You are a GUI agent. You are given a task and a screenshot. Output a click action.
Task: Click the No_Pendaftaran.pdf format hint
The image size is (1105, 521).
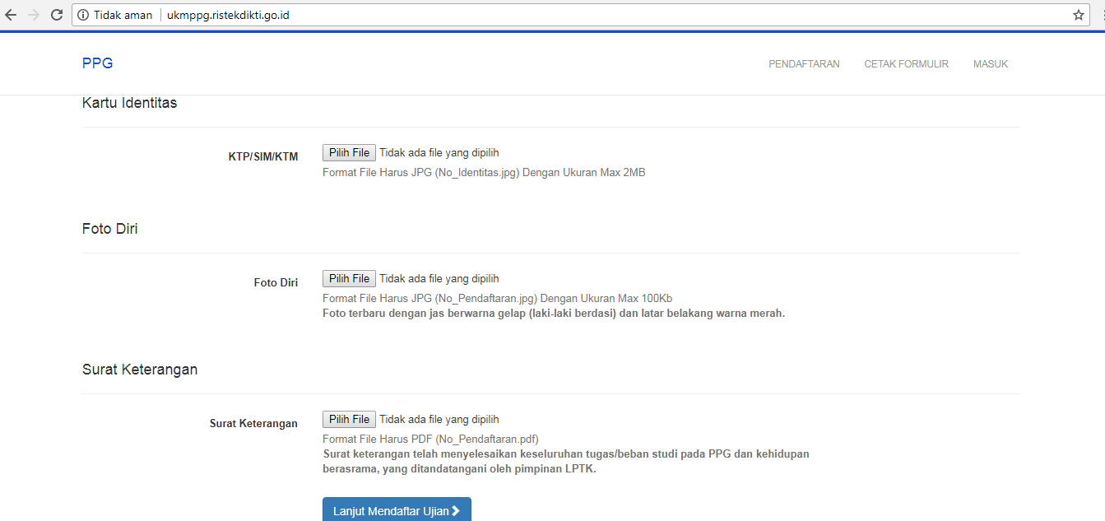click(x=430, y=439)
